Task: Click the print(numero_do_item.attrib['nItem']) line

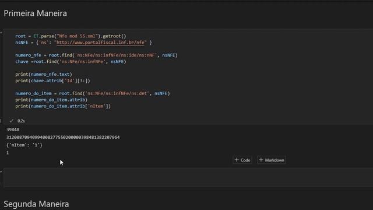Action: [x=63, y=106]
